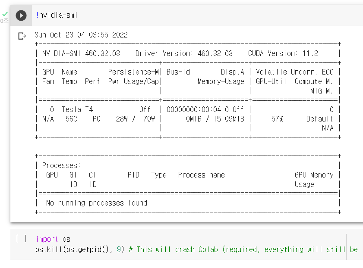Click the 'Default' compute mode value

click(320, 119)
